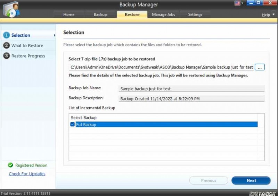Viewport: 278px width, 196px height.
Task: Maximize the Backup Manager window
Action: pyautogui.click(x=259, y=3)
